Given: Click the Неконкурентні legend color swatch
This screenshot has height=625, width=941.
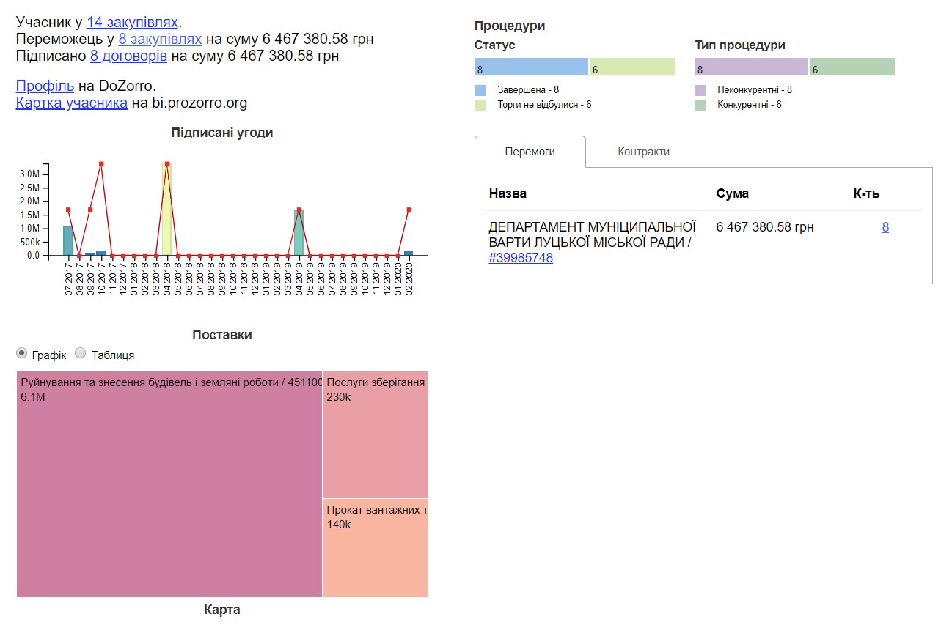Looking at the screenshot, I should (700, 90).
